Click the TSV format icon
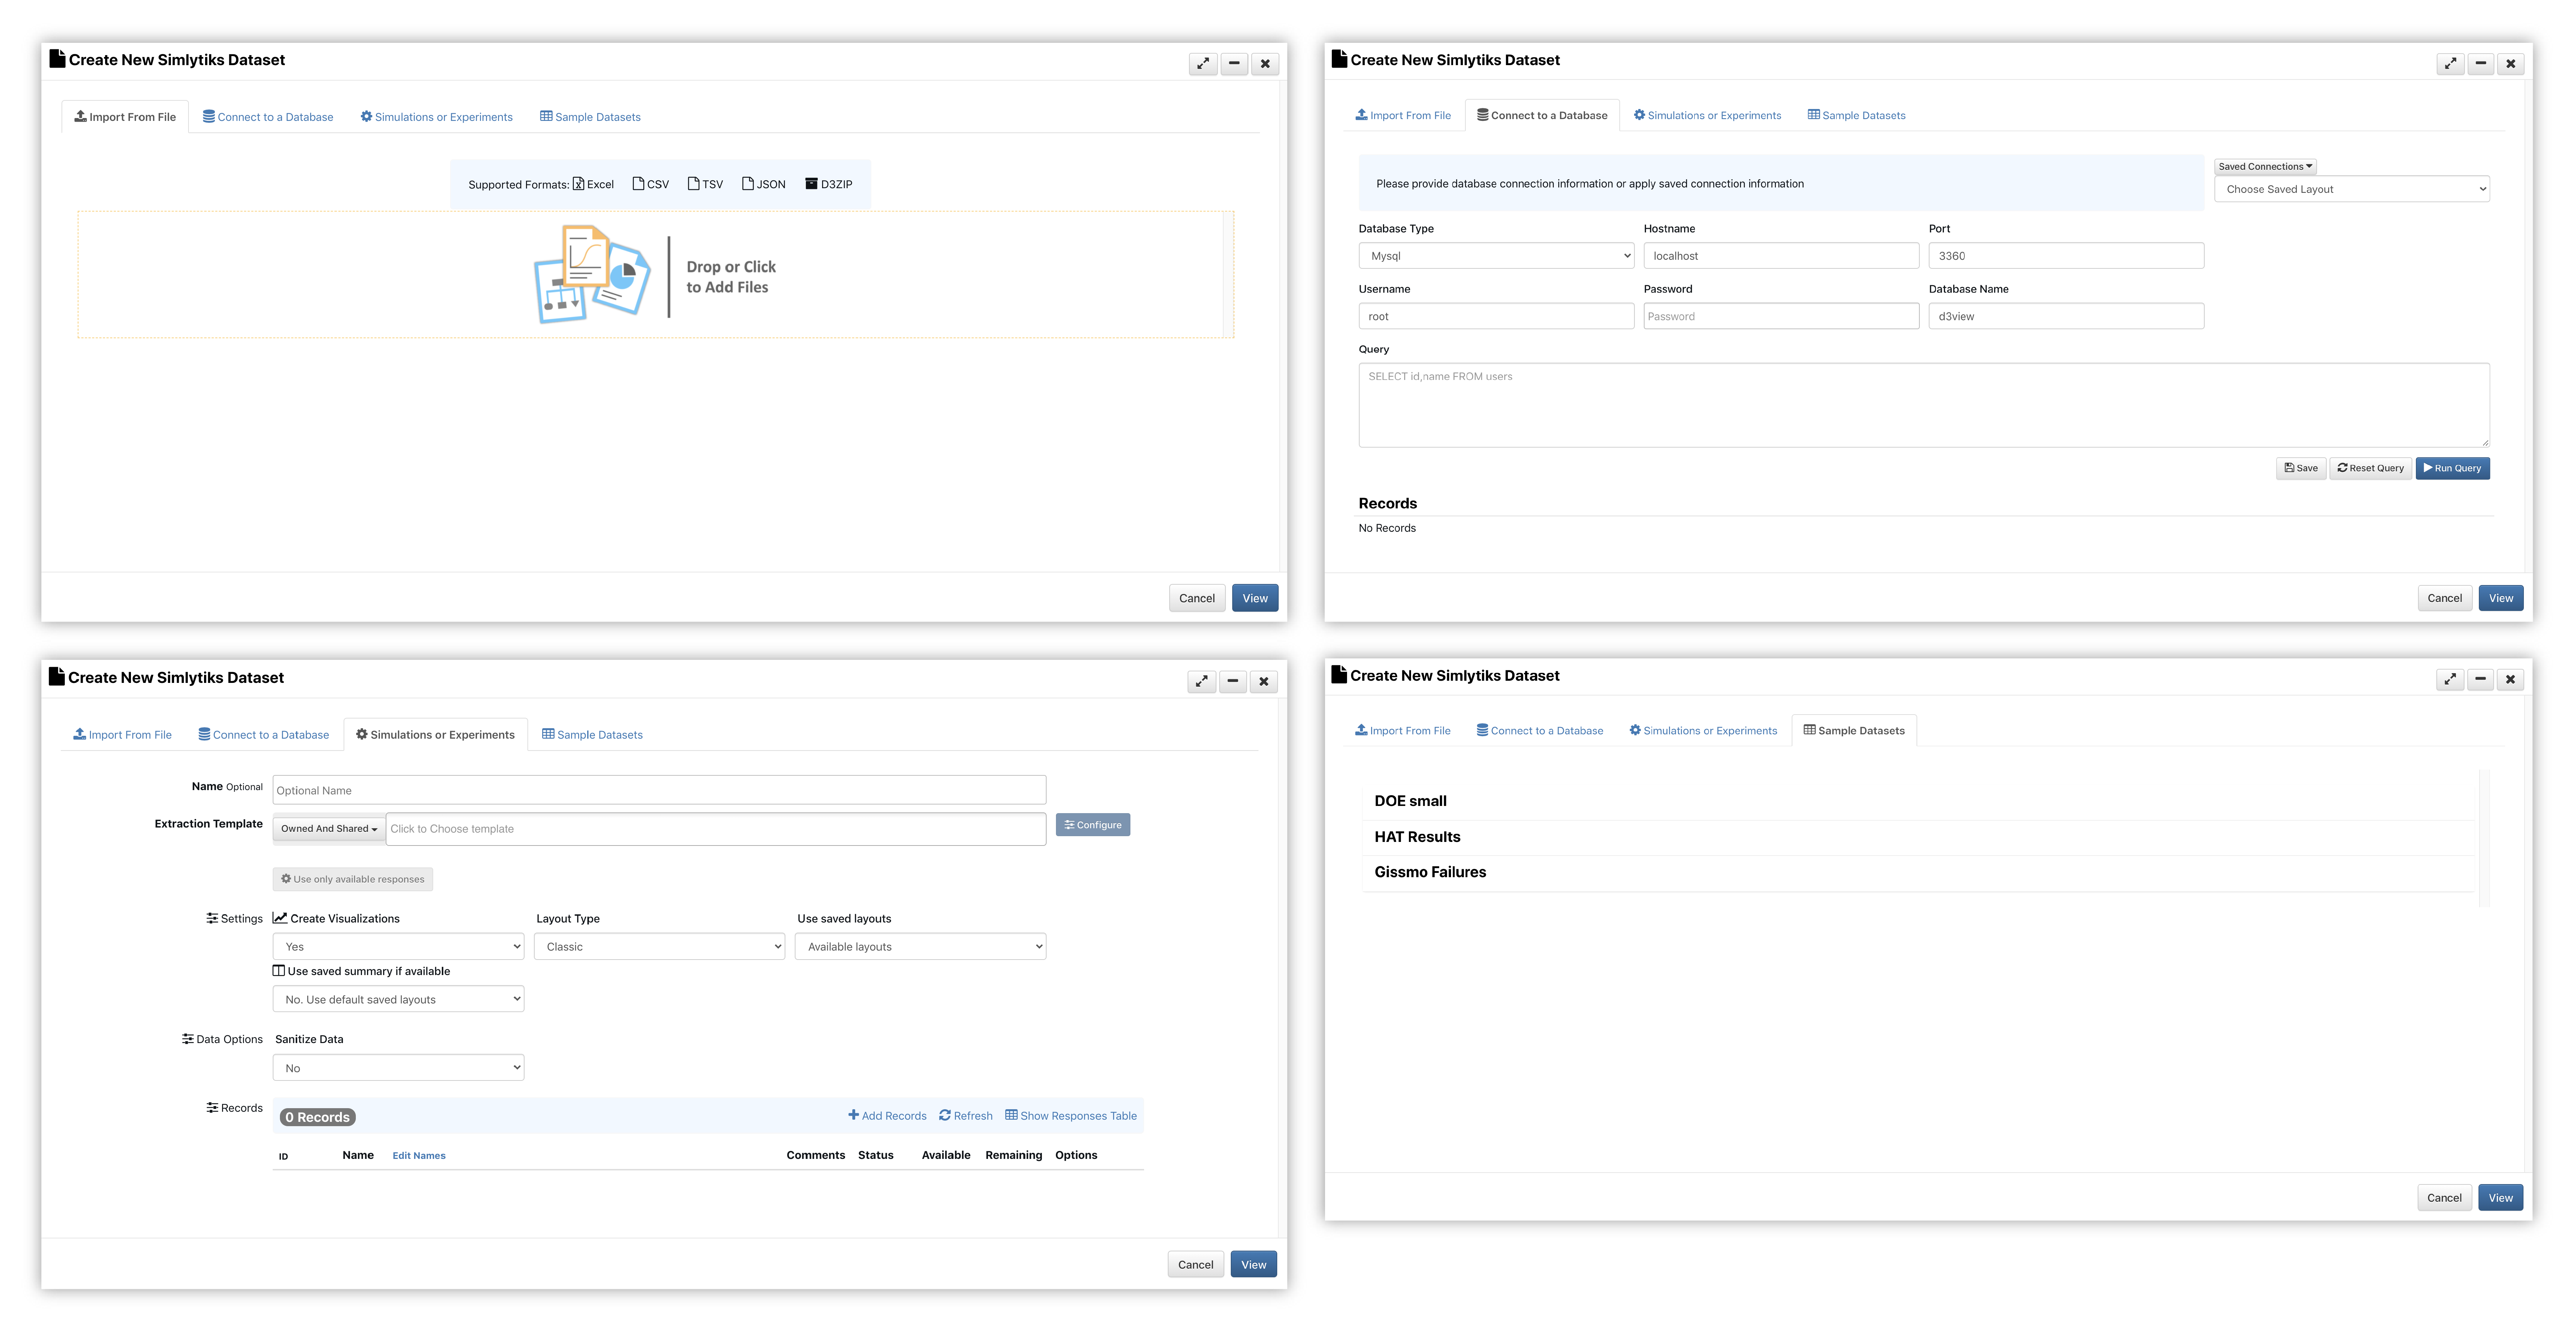The height and width of the screenshot is (1337, 2576). click(693, 184)
